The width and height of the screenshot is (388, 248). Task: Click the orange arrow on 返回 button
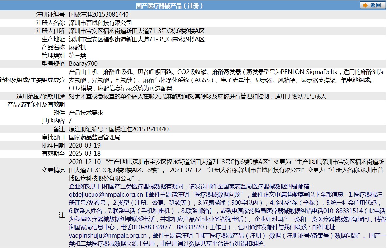[x=365, y=5]
